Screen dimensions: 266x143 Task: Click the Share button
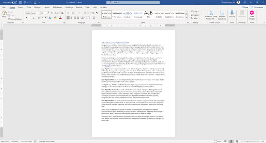pyautogui.click(x=244, y=7)
